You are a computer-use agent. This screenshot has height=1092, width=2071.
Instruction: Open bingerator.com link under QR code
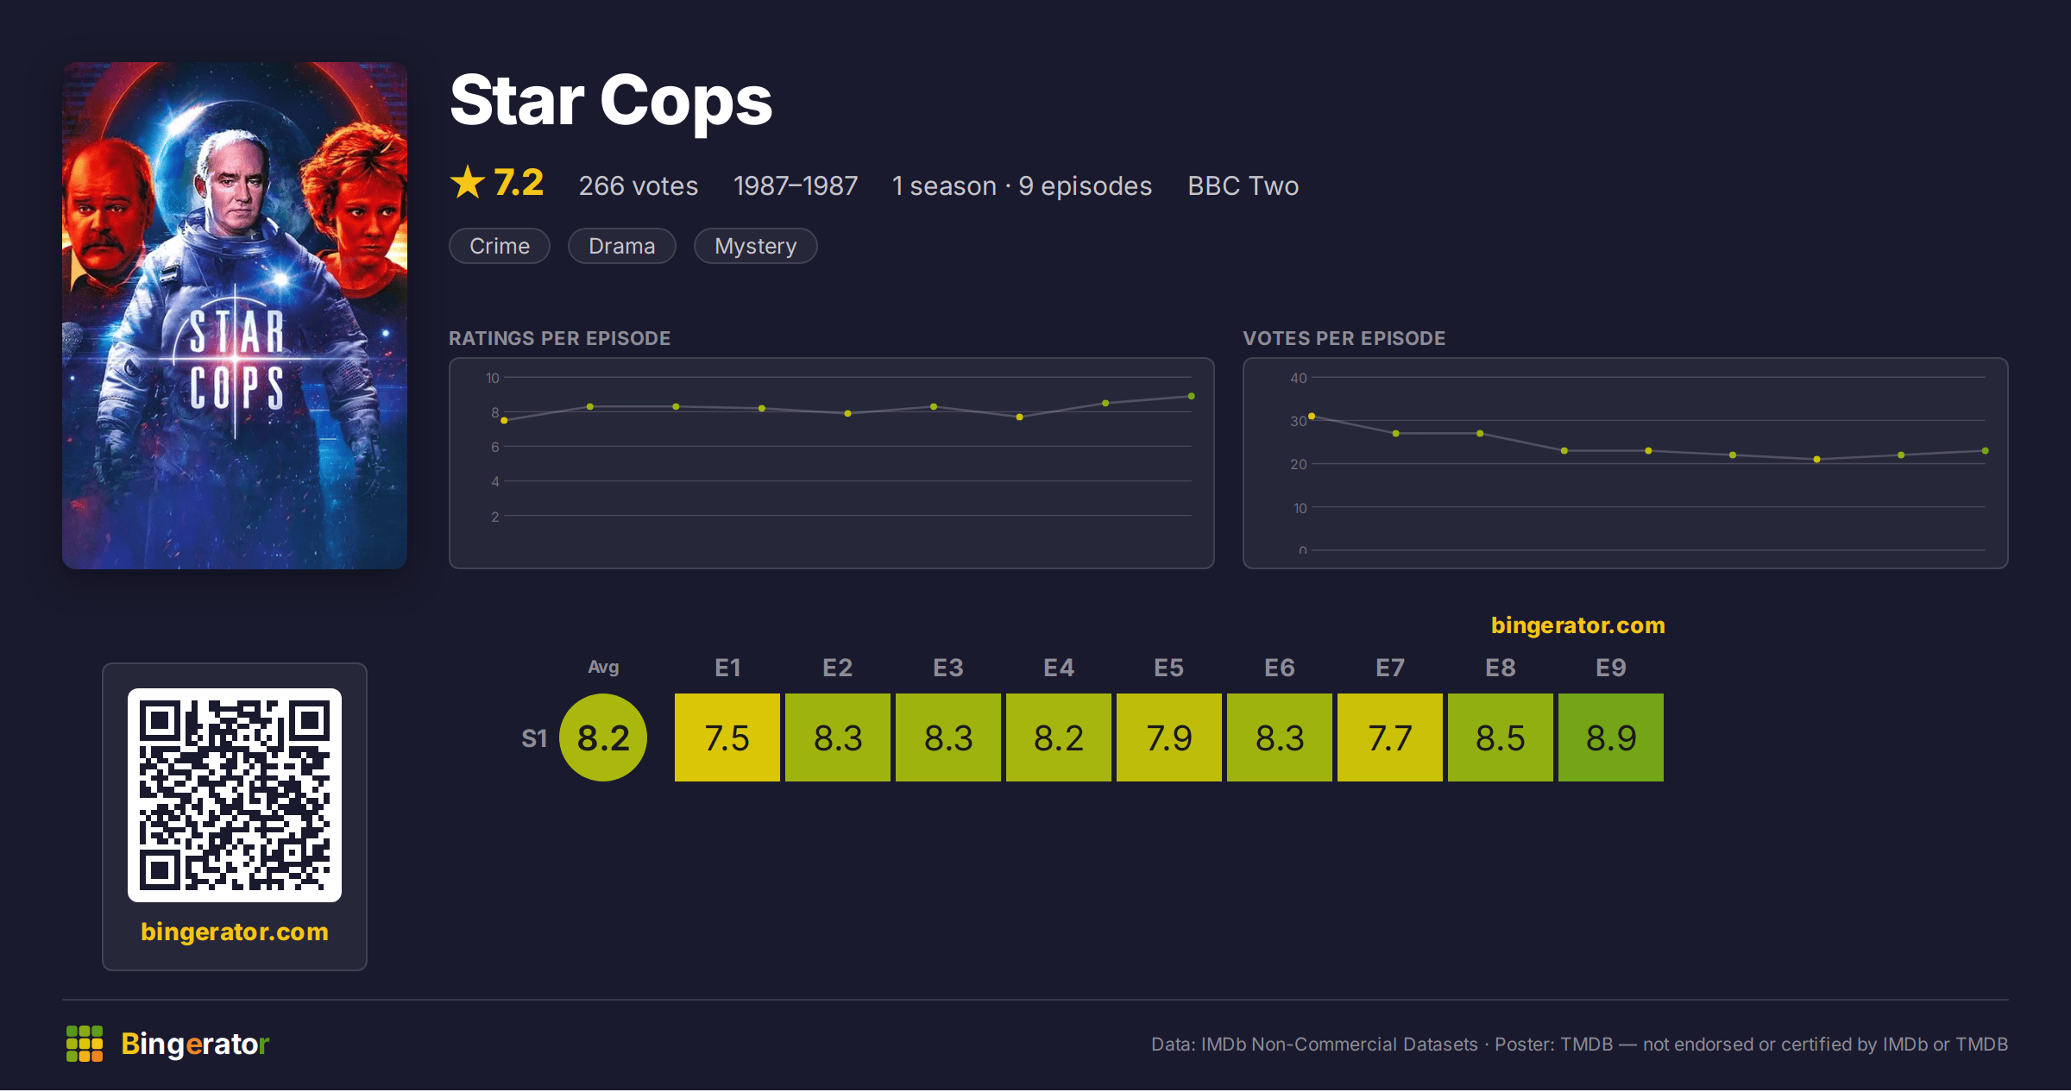click(235, 932)
